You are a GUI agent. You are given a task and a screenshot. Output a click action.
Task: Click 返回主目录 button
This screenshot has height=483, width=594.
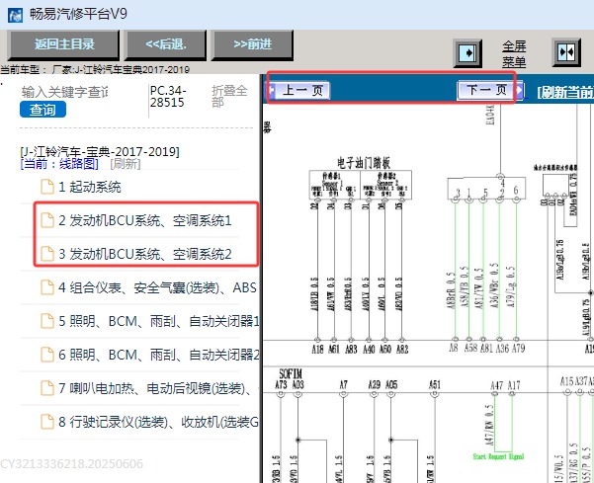pos(64,44)
